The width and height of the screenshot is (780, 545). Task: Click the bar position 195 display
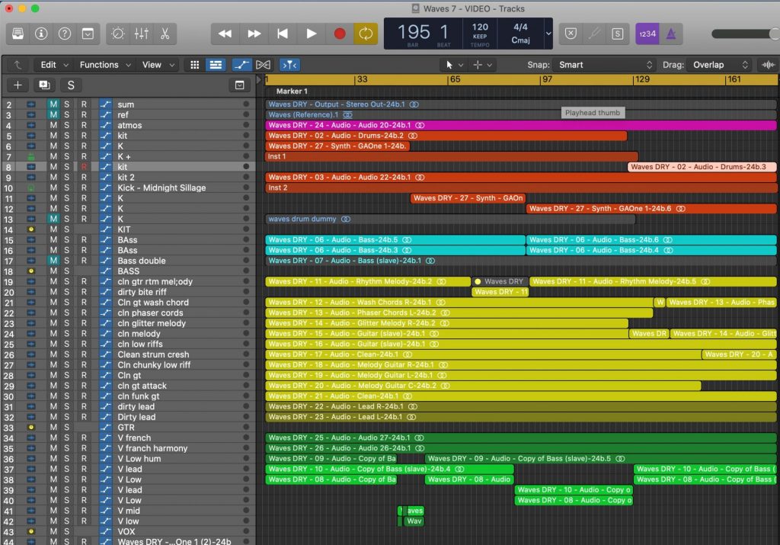click(x=414, y=32)
